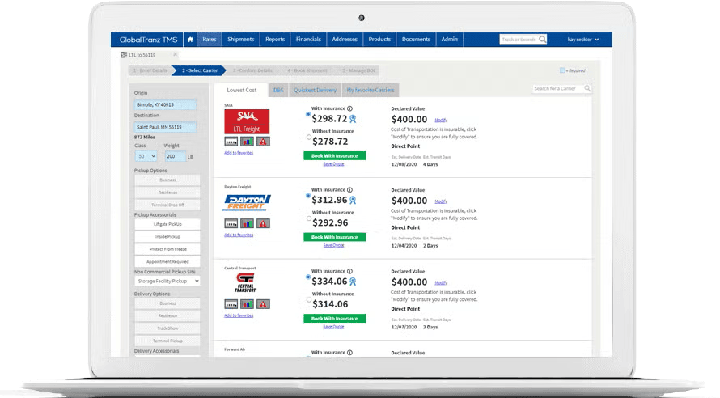Select Central Transport Without Insurance $314.06 option
Image resolution: width=720 pixels, height=398 pixels.
pyautogui.click(x=308, y=299)
